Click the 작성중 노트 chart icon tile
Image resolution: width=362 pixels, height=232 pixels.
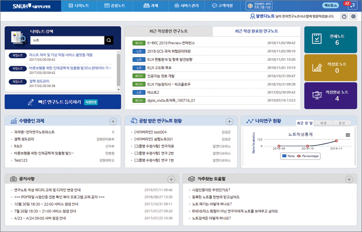pyautogui.click(x=317, y=68)
